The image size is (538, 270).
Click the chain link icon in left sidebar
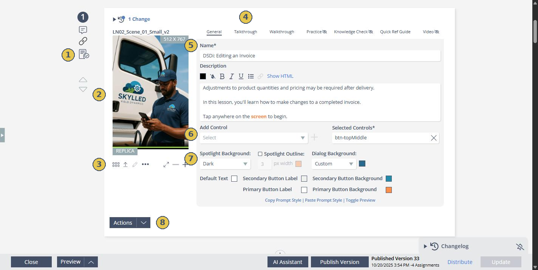[x=83, y=41]
